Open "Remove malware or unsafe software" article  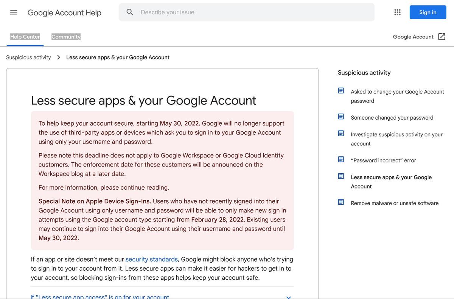[395, 203]
